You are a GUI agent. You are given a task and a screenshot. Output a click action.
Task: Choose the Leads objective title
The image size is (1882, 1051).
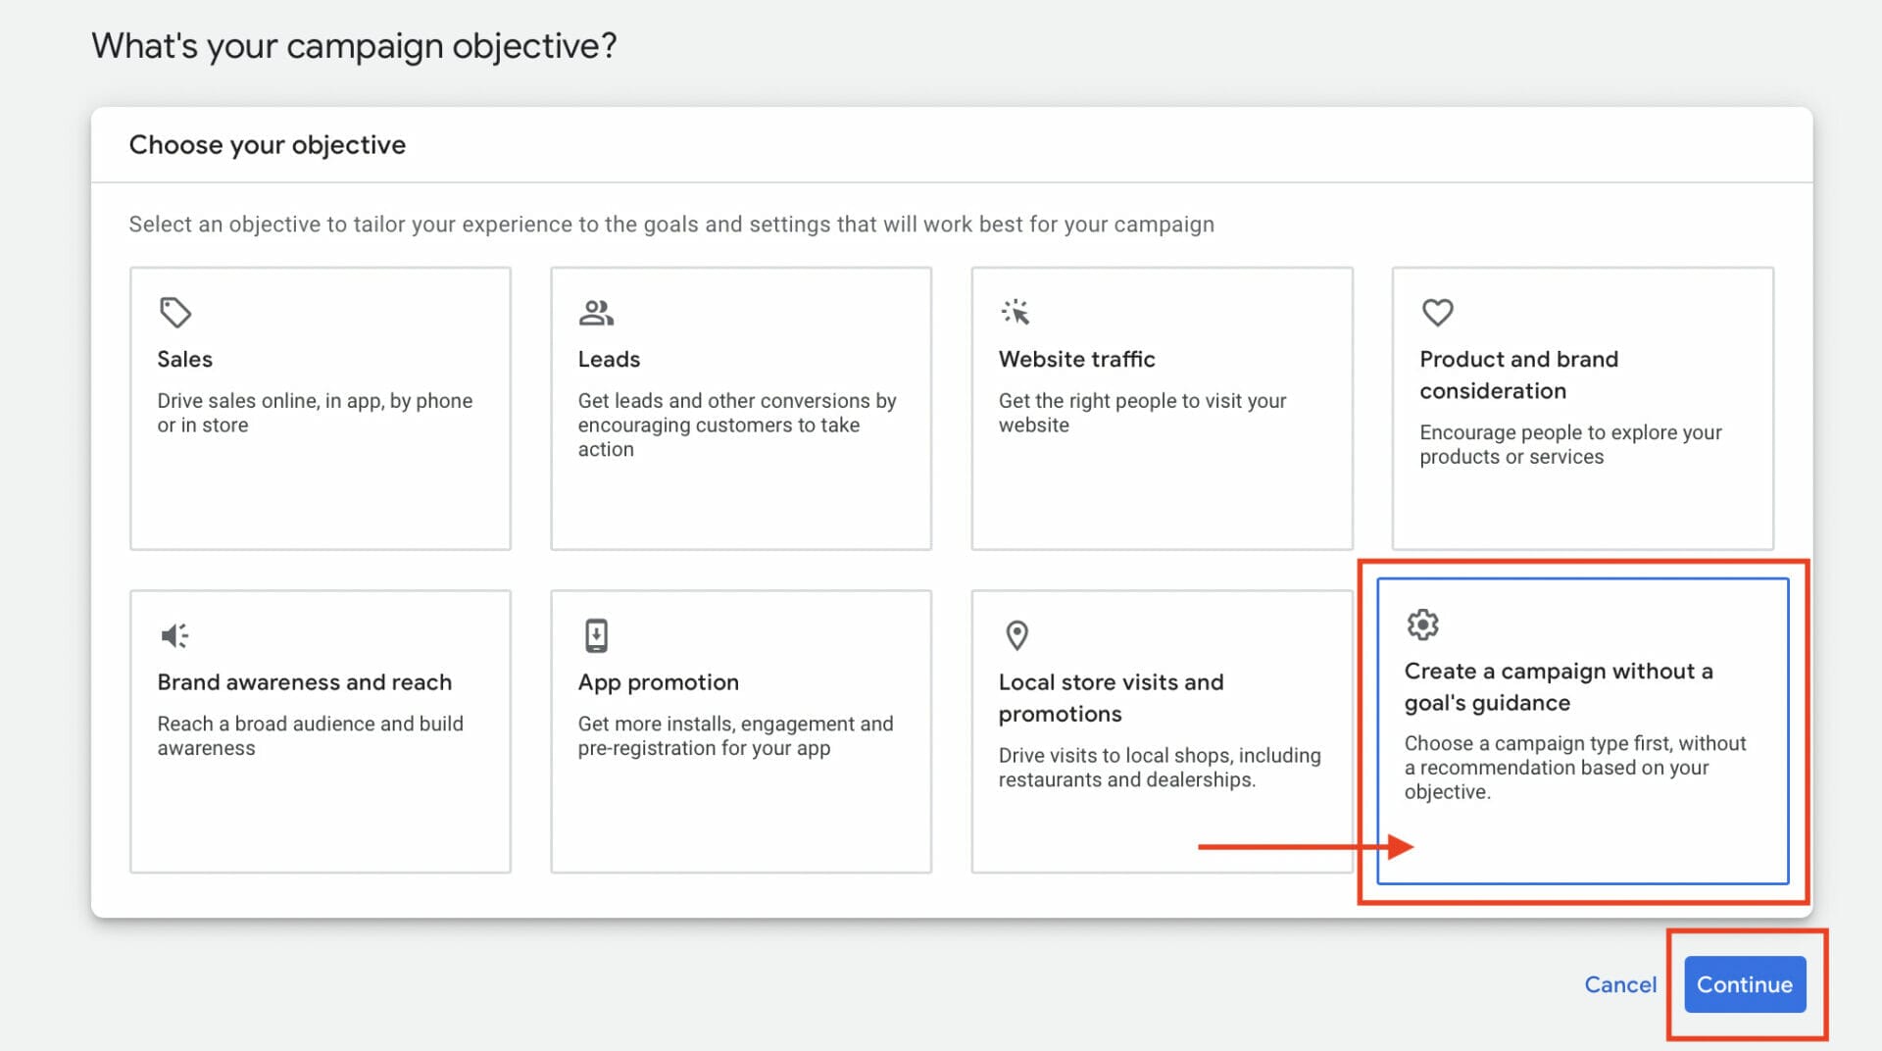[x=609, y=360]
